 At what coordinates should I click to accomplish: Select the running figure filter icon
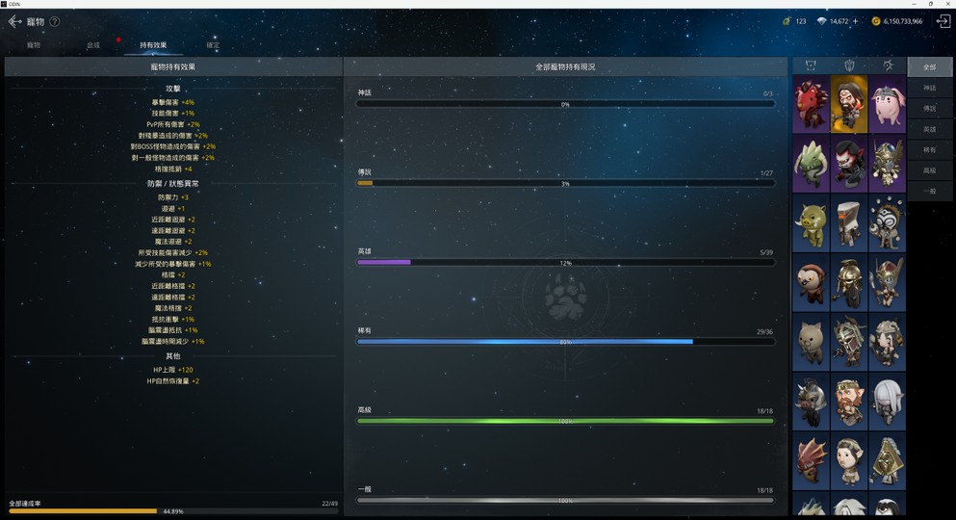pos(887,66)
